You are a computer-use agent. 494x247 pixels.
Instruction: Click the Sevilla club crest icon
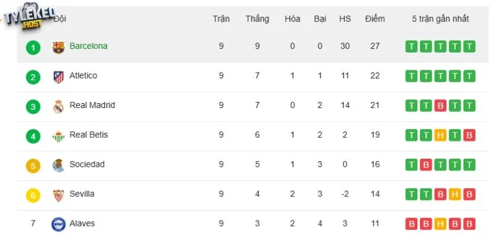pyautogui.click(x=58, y=195)
